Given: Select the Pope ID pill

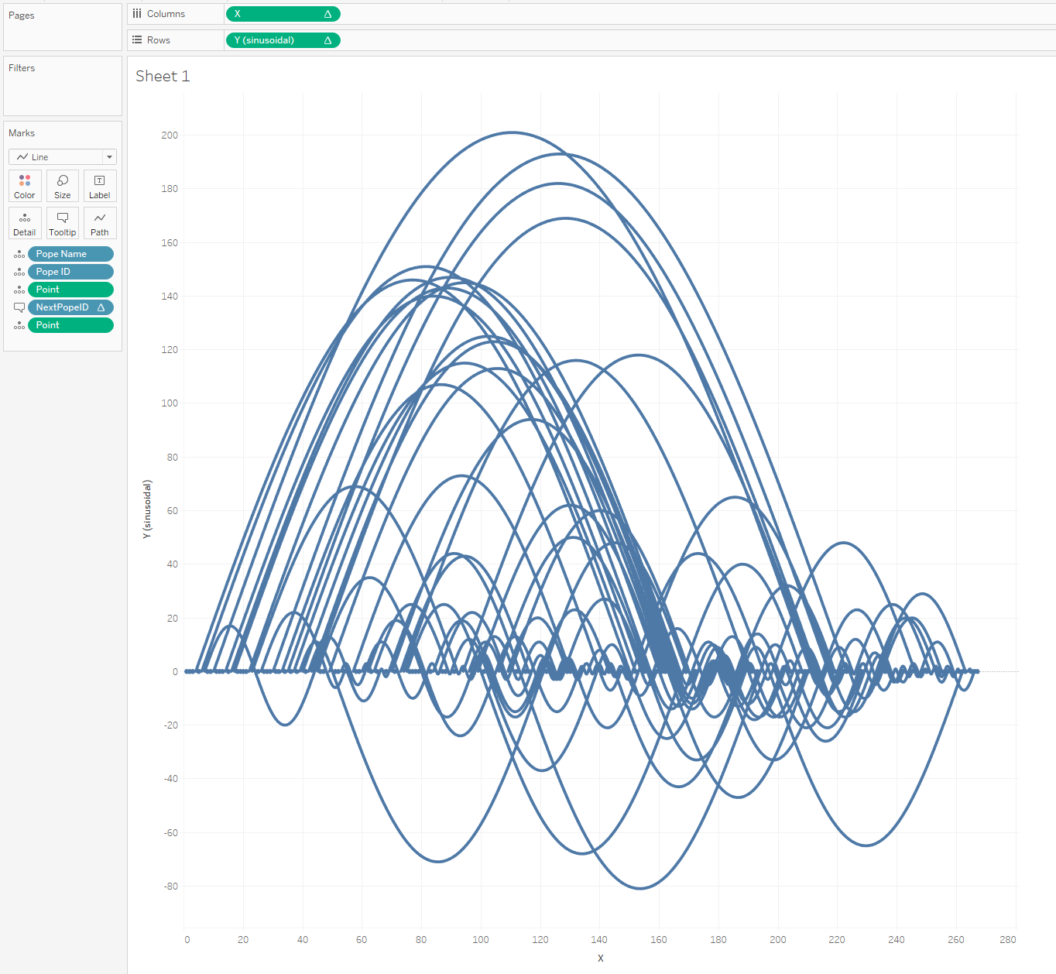Looking at the screenshot, I should coord(70,272).
